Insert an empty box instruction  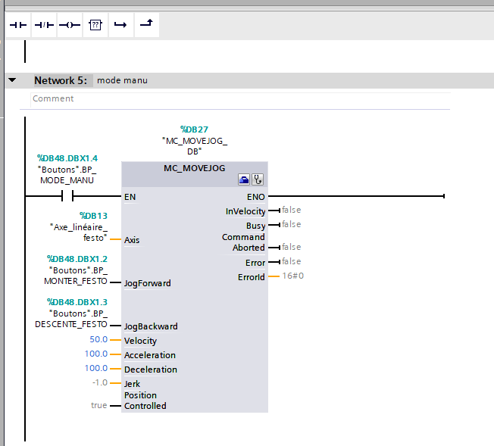(x=95, y=25)
